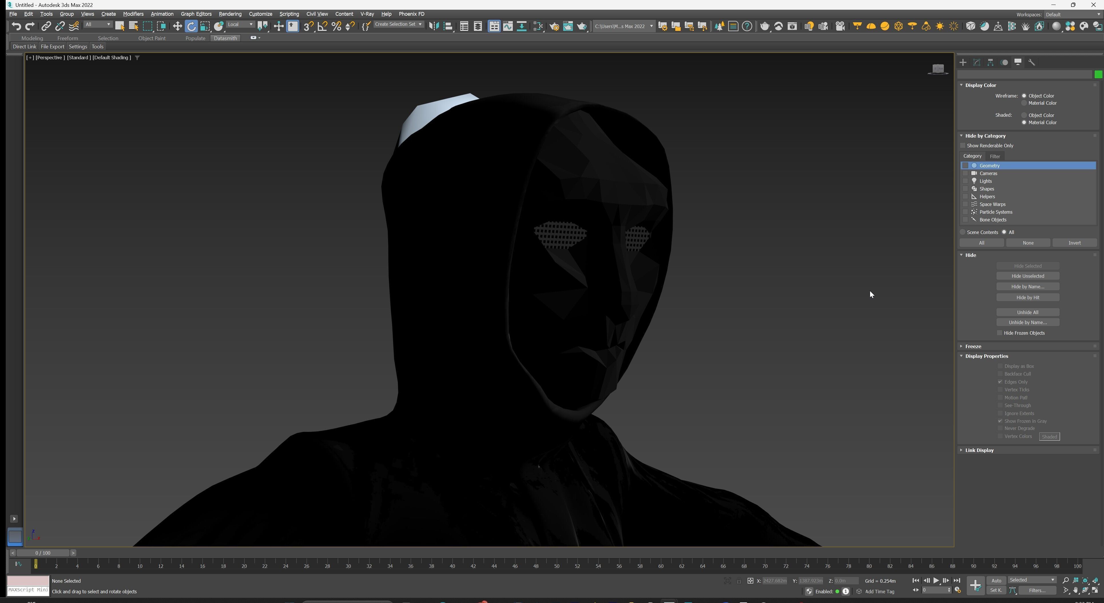The width and height of the screenshot is (1104, 603).
Task: Enable the Hide Frozen Objects checkbox
Action: pos(1000,333)
